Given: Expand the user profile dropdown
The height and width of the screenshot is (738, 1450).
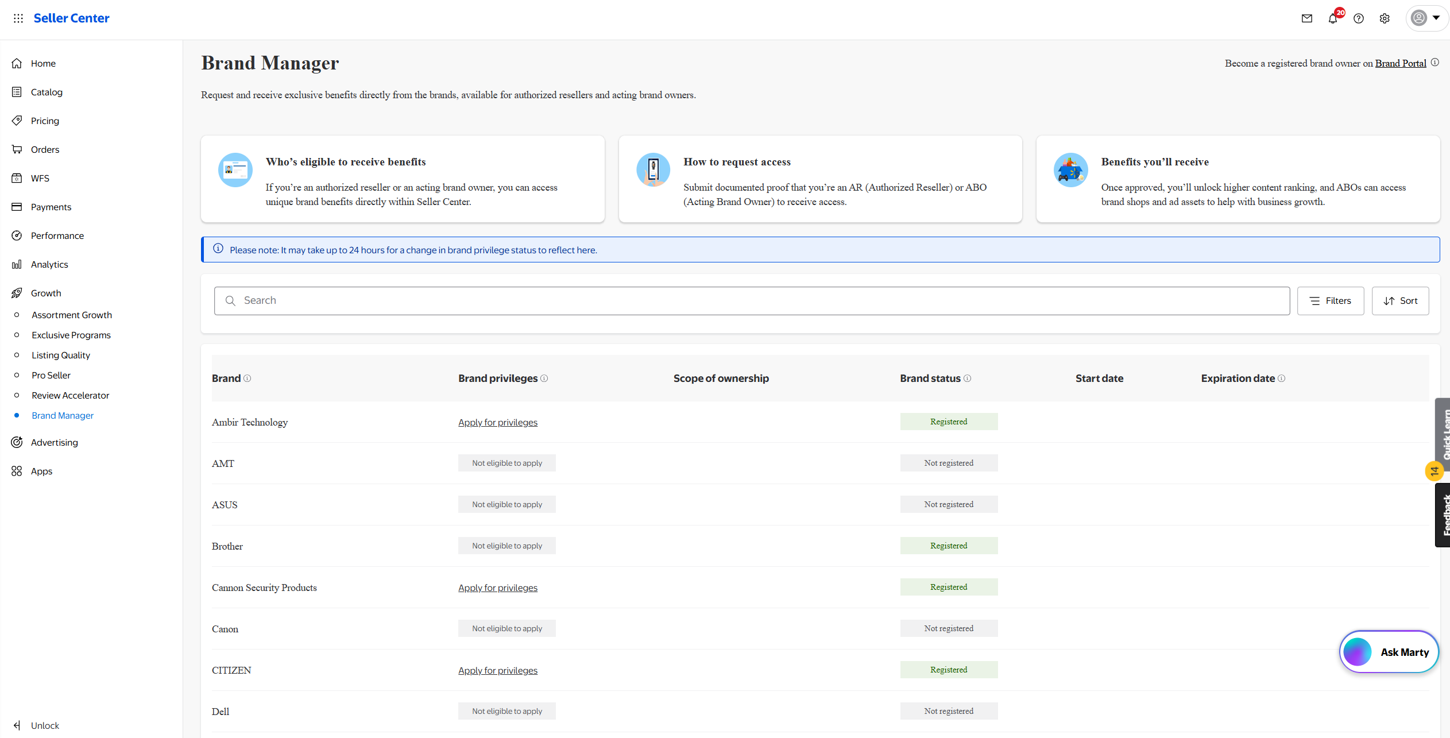Looking at the screenshot, I should point(1426,18).
